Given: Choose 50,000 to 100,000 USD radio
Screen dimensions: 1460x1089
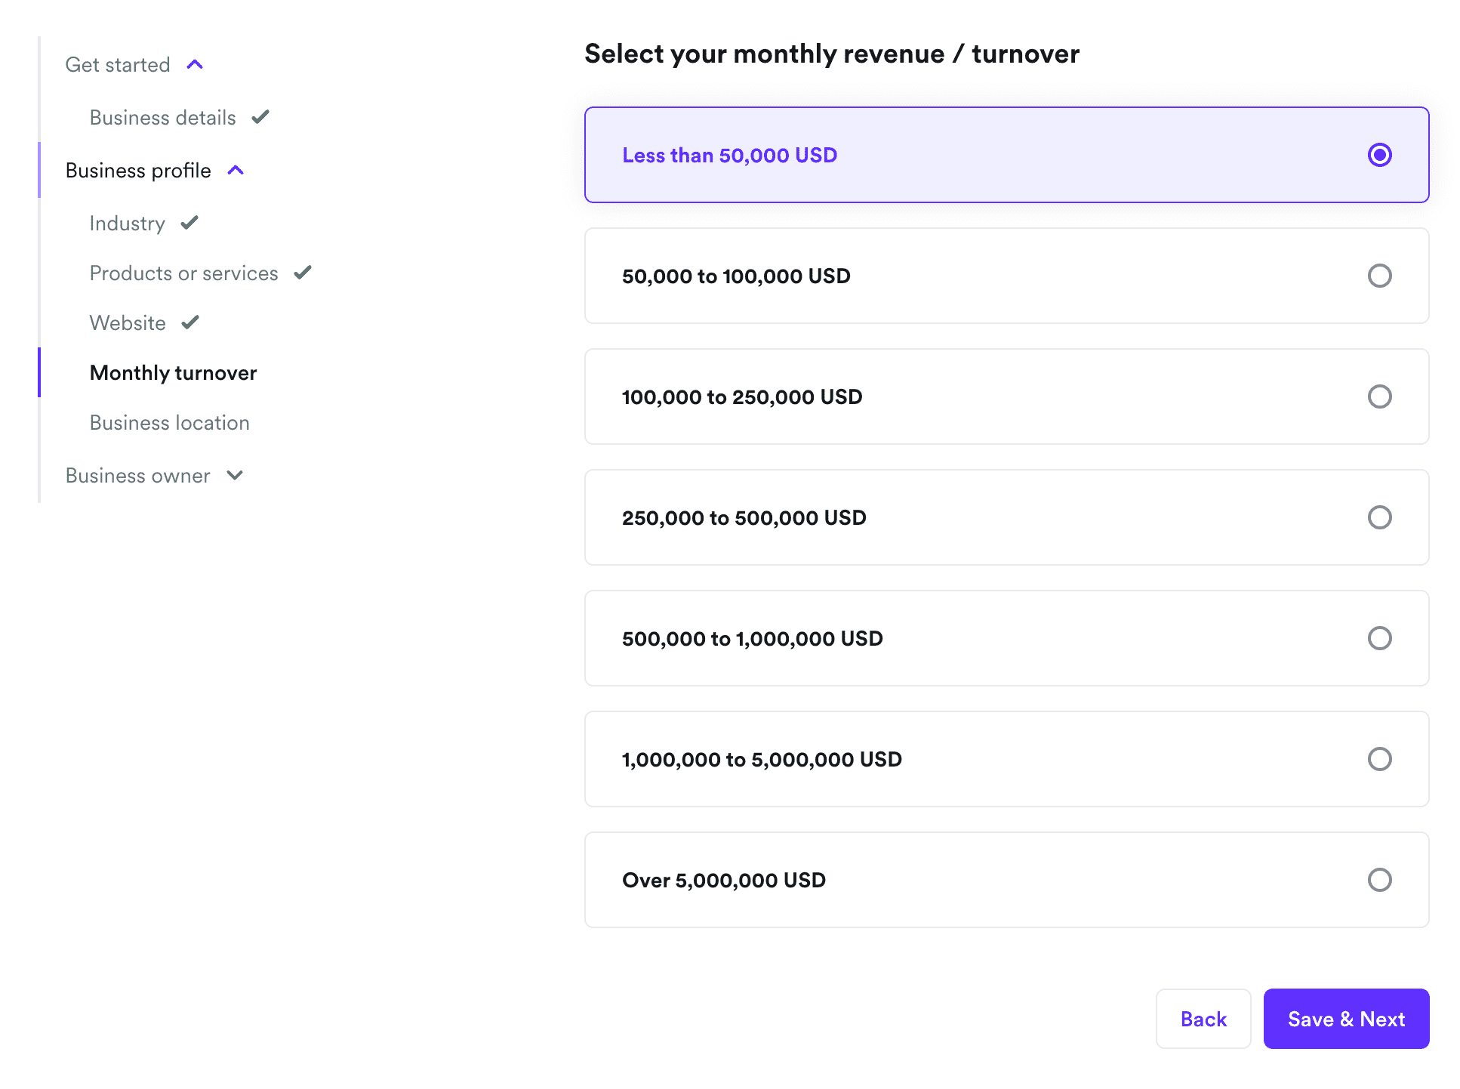Looking at the screenshot, I should (1379, 276).
